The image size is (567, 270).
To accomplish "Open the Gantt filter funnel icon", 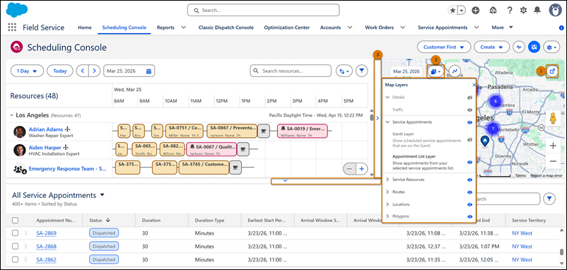I will pos(361,71).
